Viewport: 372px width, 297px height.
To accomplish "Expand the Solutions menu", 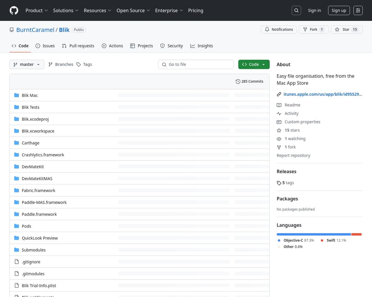I will (x=65, y=10).
